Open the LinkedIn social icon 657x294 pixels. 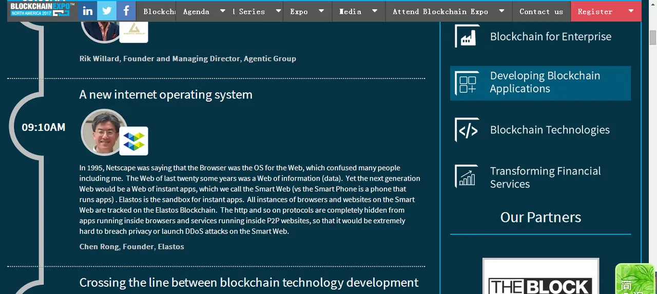(88, 11)
